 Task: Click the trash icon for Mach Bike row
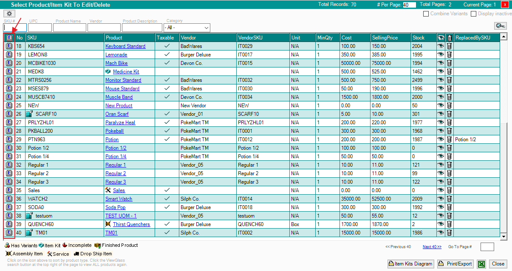point(450,63)
